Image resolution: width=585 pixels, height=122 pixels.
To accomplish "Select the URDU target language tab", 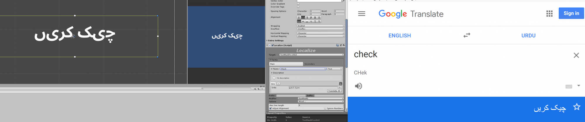I will [528, 35].
